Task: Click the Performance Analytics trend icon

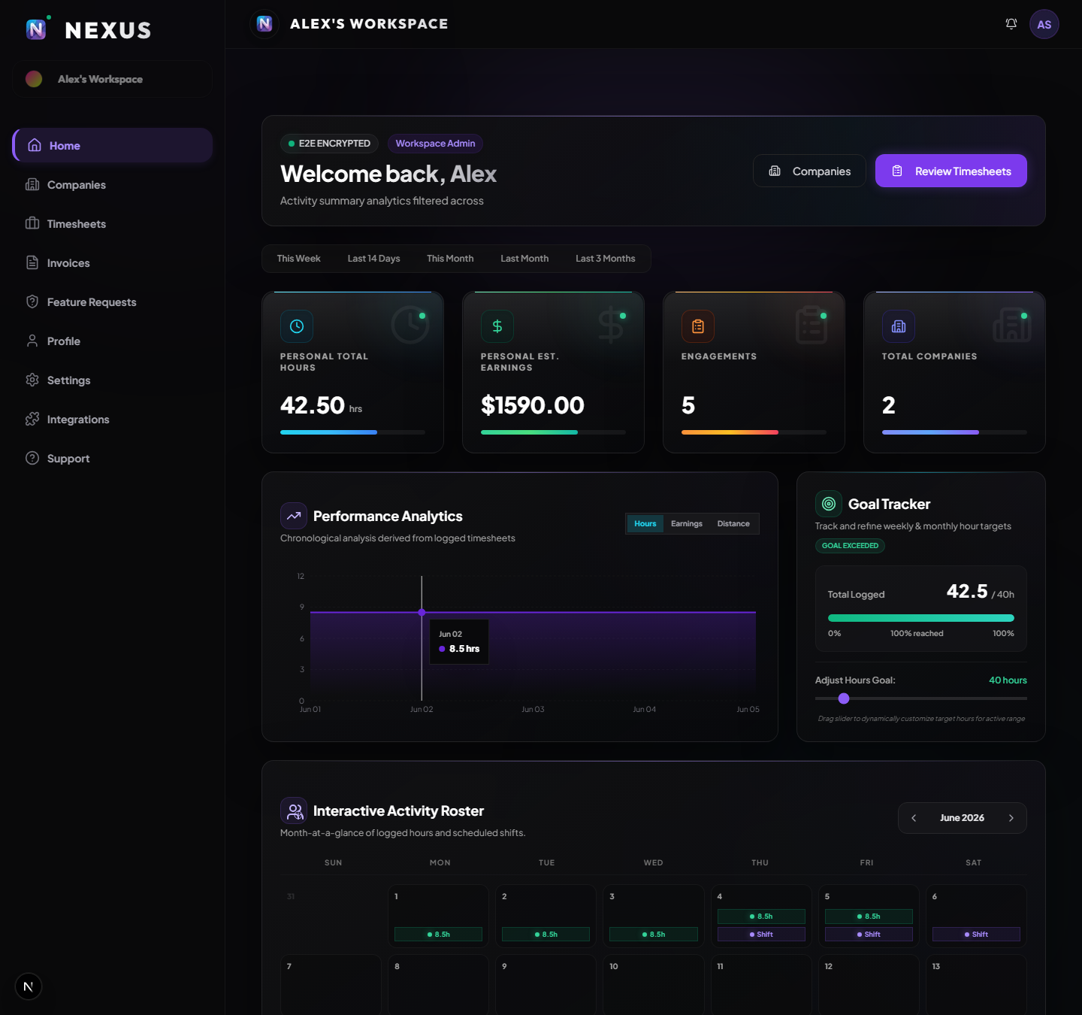Action: tap(294, 516)
